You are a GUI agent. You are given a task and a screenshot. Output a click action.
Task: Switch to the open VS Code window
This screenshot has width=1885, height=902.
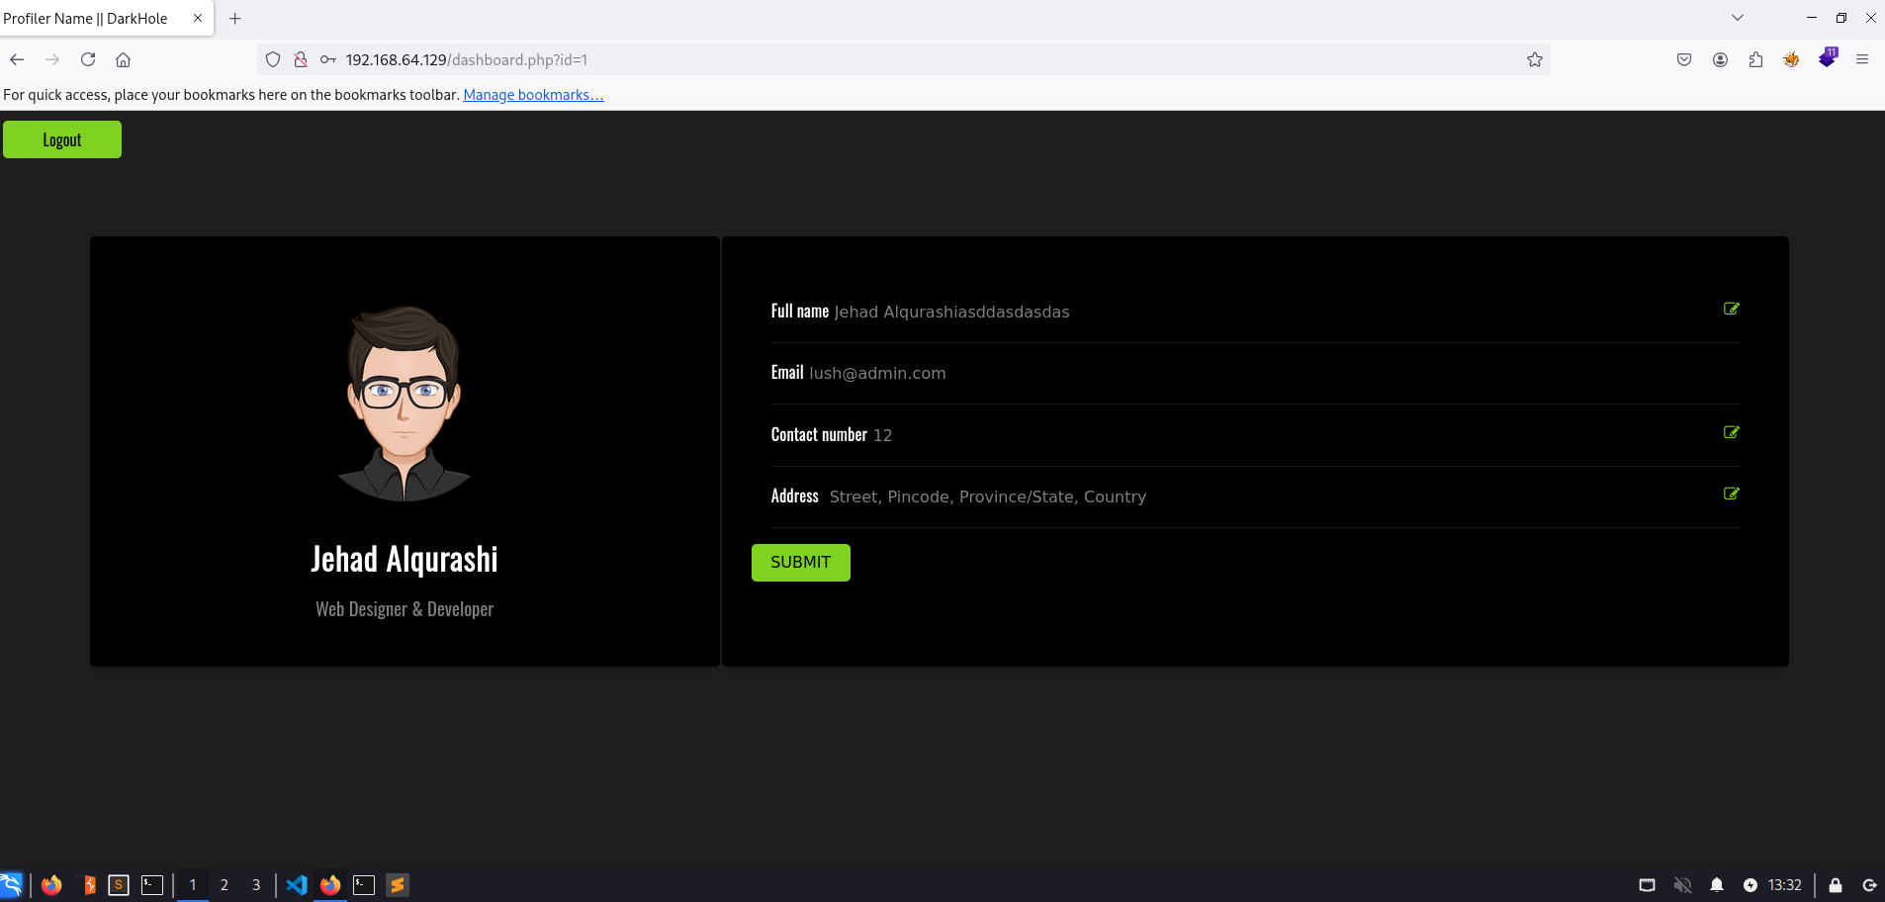(x=297, y=885)
